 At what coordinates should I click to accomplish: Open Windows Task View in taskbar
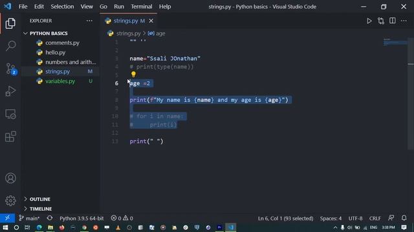coord(27,227)
